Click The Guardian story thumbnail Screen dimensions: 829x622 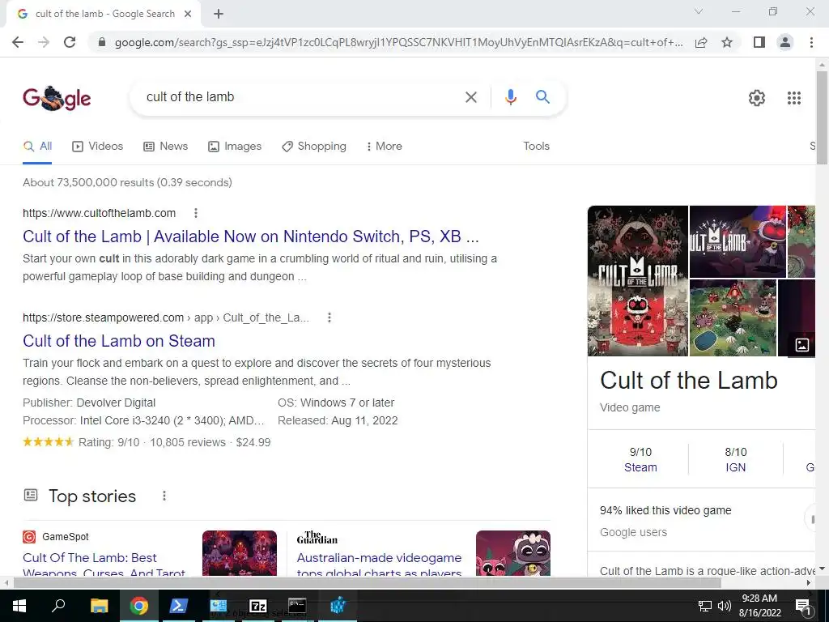tap(512, 553)
